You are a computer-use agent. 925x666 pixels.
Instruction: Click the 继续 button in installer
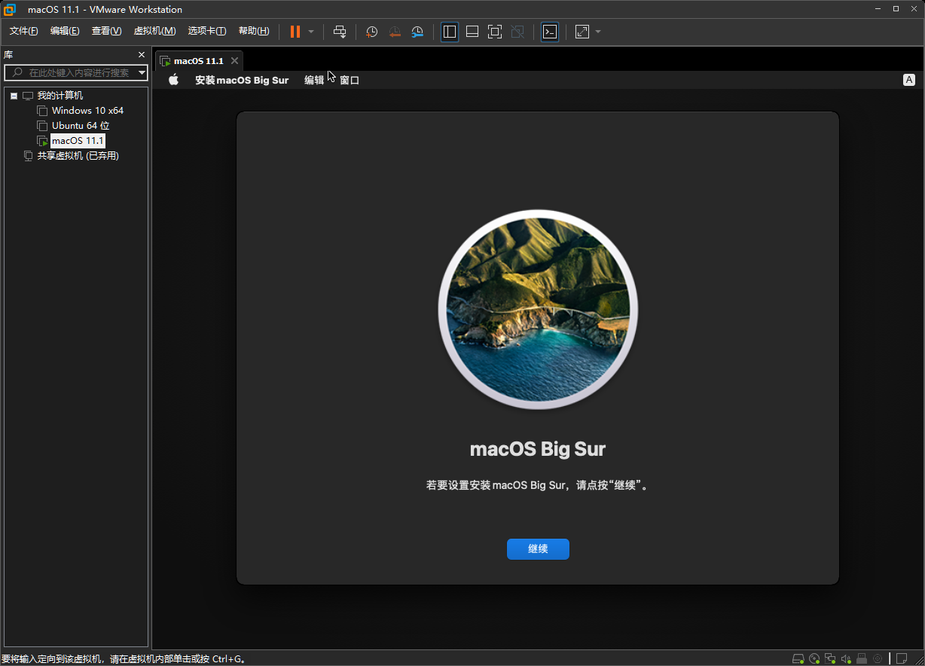[x=538, y=549]
